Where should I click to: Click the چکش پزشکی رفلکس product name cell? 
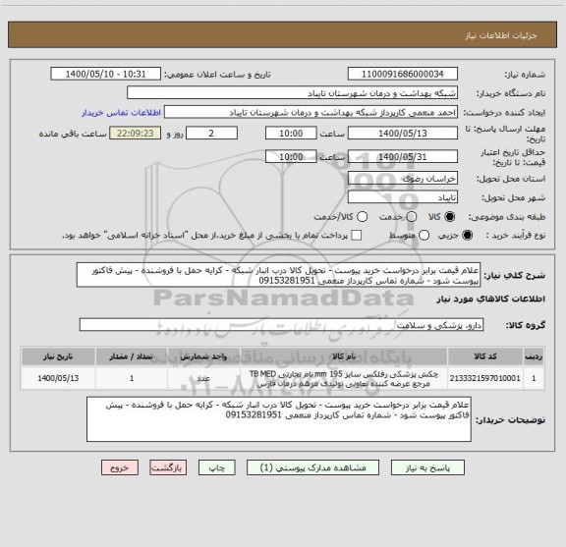click(344, 378)
